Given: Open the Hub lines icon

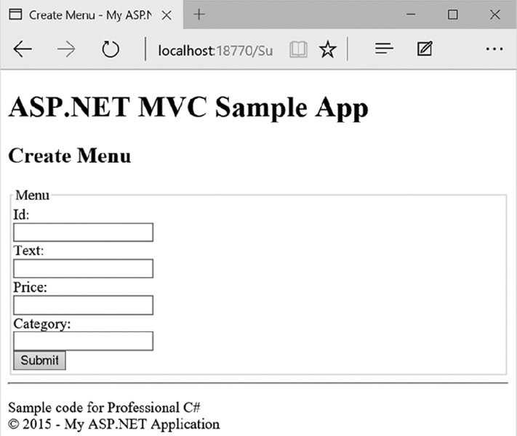Looking at the screenshot, I should (x=384, y=49).
